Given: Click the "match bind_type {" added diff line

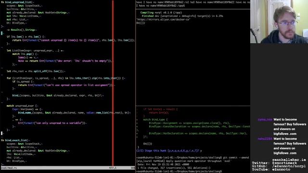Looking at the screenshot, I should [x=155, y=120].
